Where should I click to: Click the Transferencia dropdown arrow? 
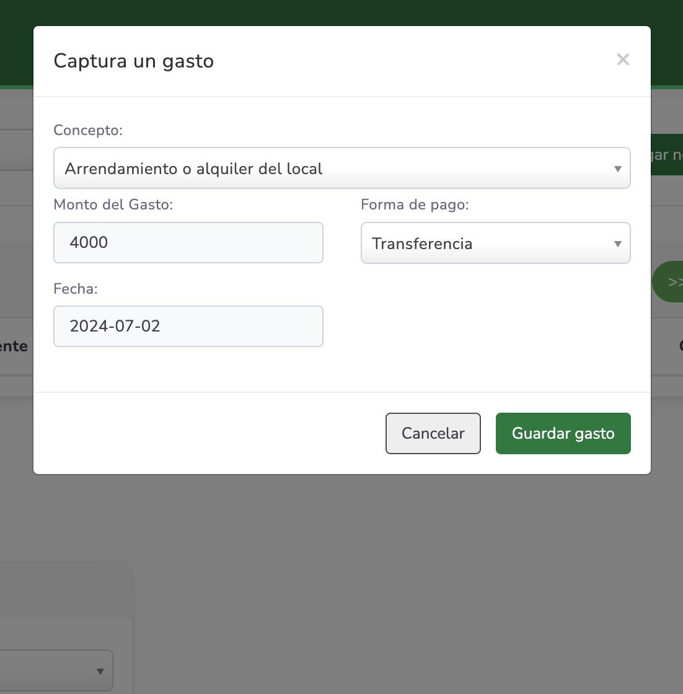pos(617,244)
